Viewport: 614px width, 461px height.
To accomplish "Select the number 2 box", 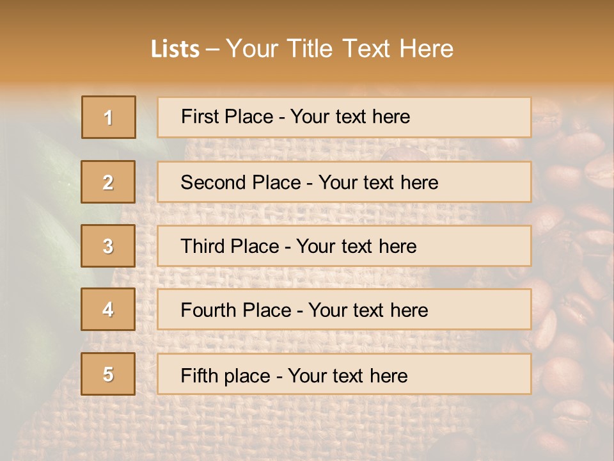I will point(109,182).
